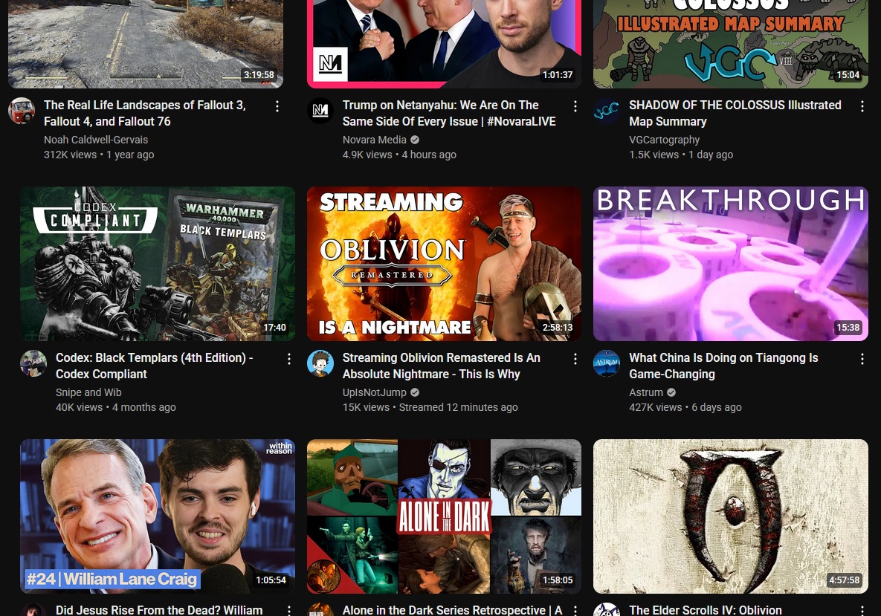Play the Streaming Oblivion Is A Nightmare thumbnail
Viewport: 881px width, 616px height.
[x=444, y=264]
